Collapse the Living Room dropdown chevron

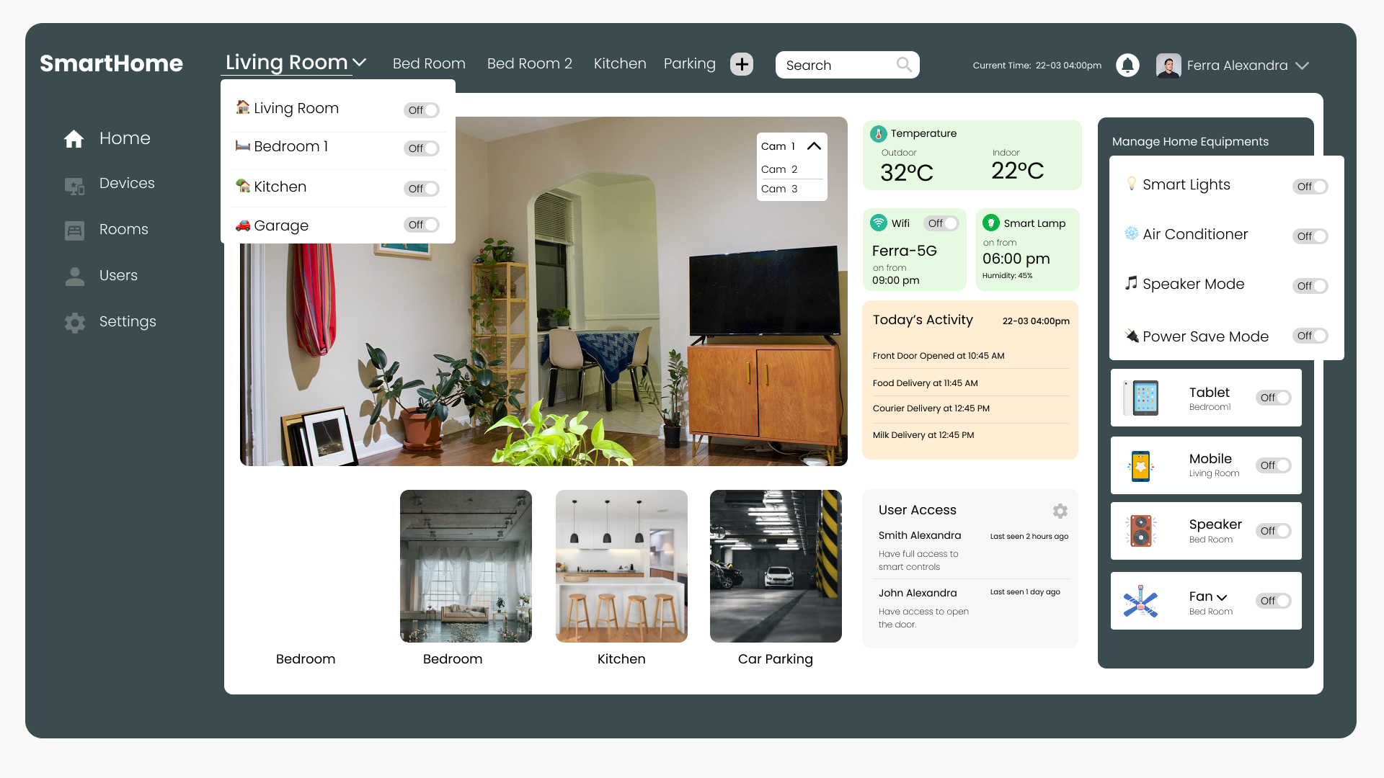coord(359,63)
